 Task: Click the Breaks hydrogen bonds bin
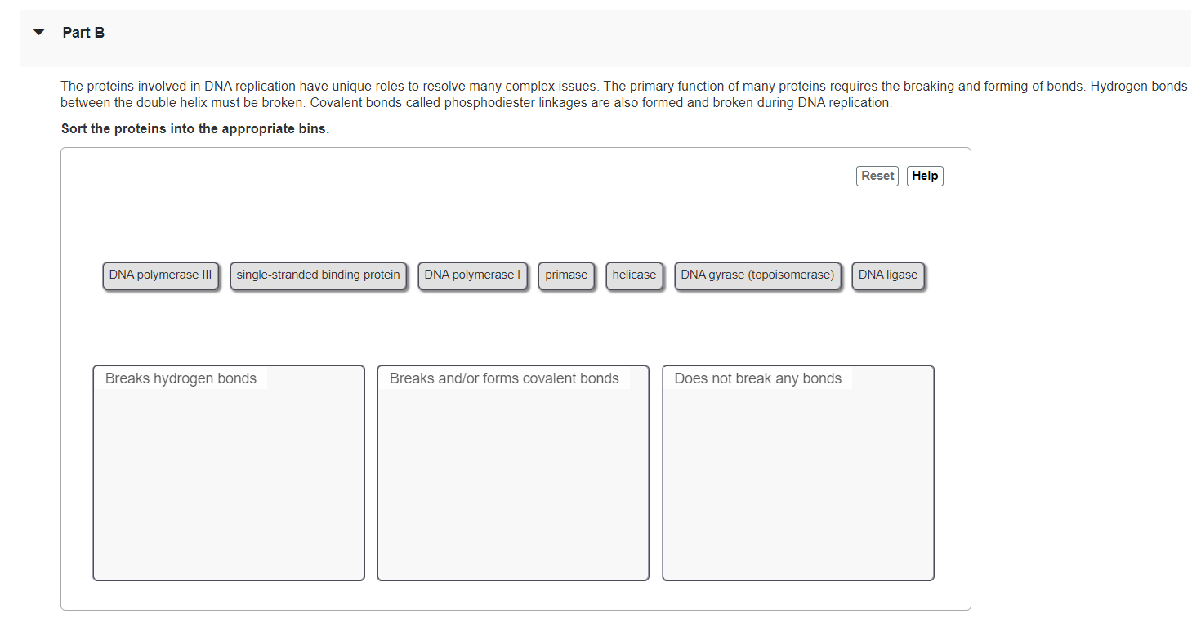tap(229, 473)
